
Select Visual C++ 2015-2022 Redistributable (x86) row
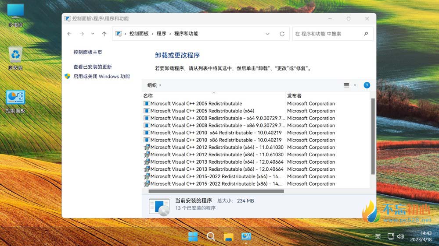[x=256, y=183]
